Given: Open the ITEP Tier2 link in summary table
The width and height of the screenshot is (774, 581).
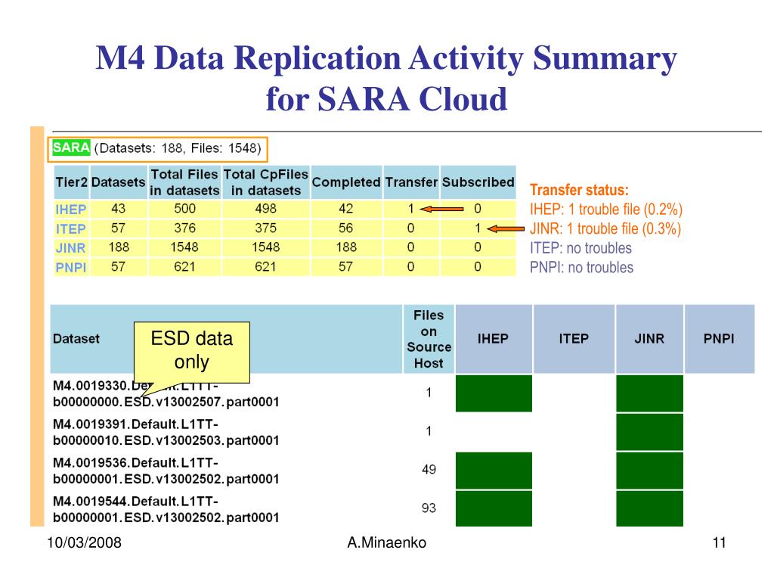Looking at the screenshot, I should click(x=70, y=229).
